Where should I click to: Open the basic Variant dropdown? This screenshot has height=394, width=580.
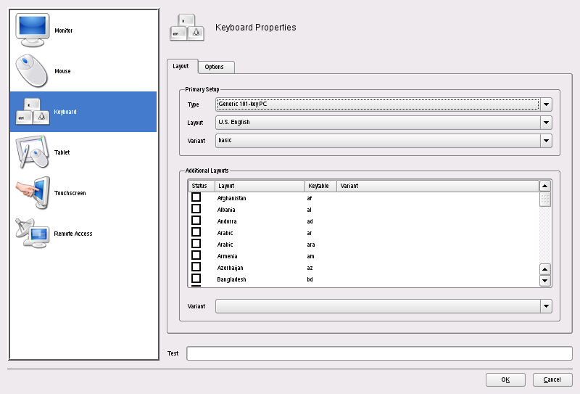[546, 141]
